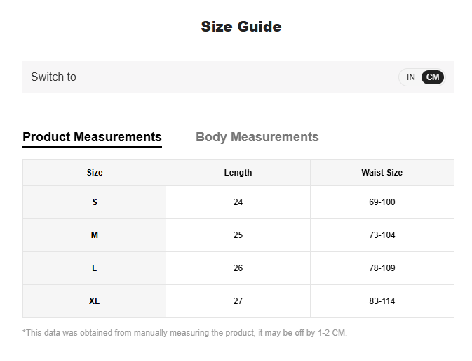The image size is (472, 361).
Task: Click the length value 26
Action: tap(238, 268)
